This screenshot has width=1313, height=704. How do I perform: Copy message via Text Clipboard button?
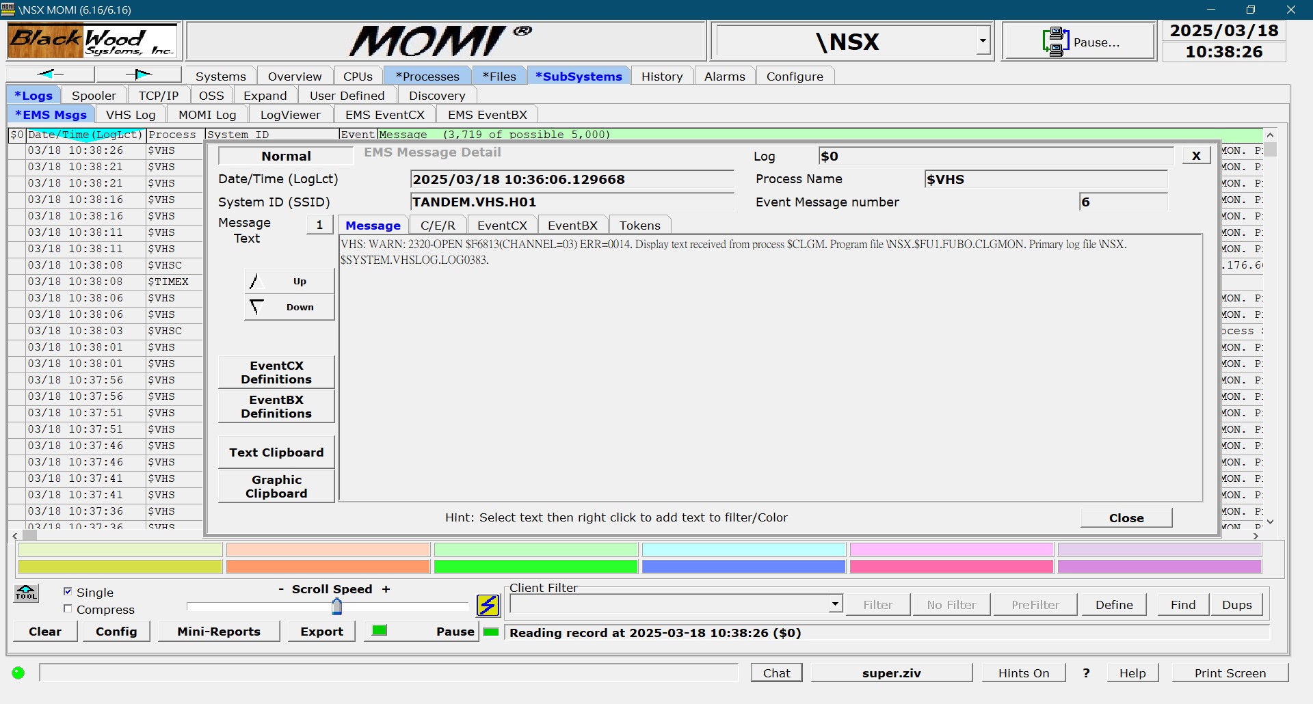[x=276, y=452]
